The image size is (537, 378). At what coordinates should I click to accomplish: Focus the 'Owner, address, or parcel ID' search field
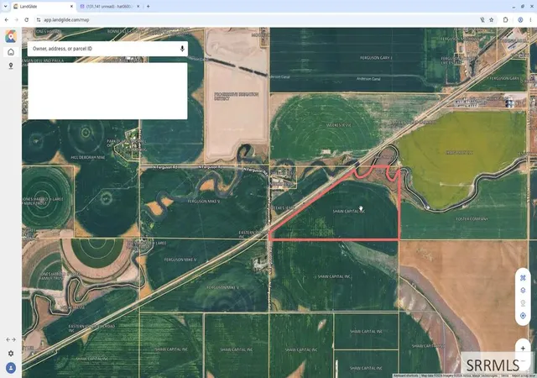[107, 49]
